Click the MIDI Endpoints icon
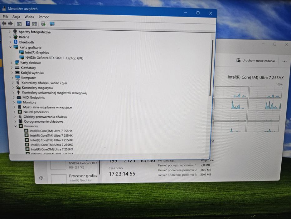The width and height of the screenshot is (291, 219). point(19,97)
